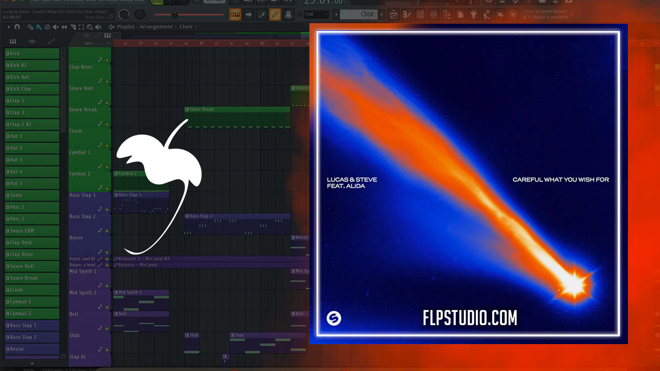
Task: Click the curve icon left of link toggle
Action: tap(262, 14)
